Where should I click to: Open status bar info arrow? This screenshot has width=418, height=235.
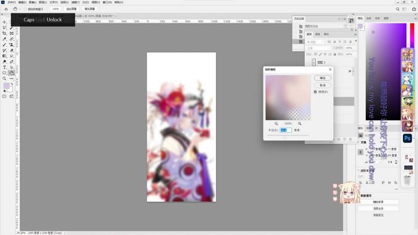coord(65,233)
